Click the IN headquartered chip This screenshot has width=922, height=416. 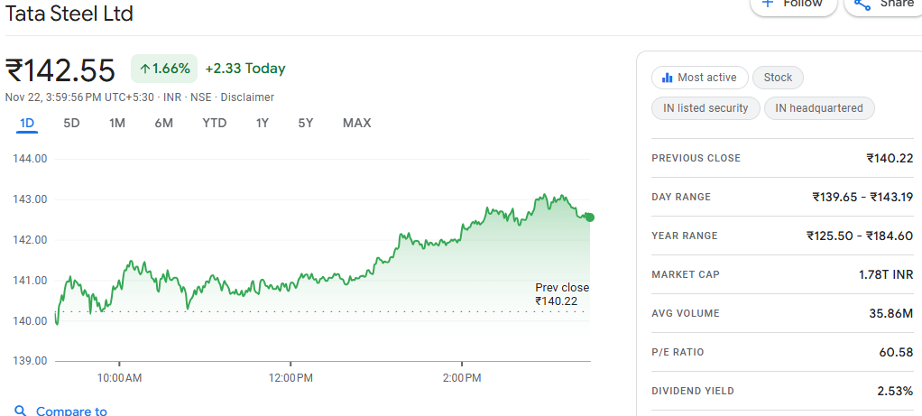pos(819,108)
